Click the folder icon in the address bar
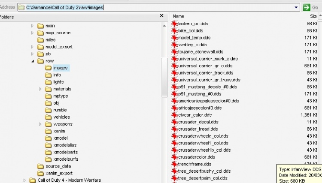Viewport: 322px width, 183px height. click(21, 7)
